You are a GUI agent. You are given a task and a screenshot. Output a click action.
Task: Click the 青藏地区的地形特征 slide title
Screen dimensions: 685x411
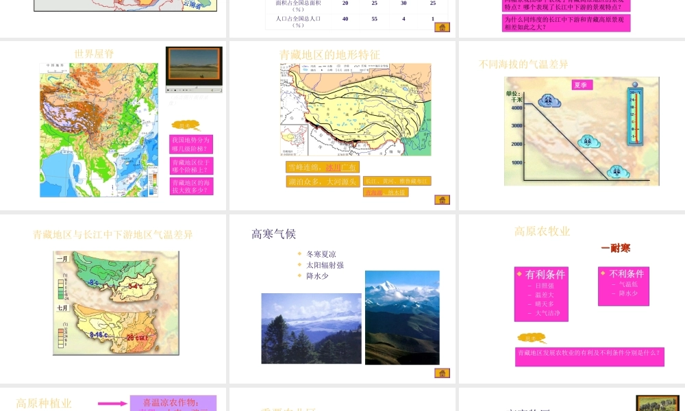point(329,55)
